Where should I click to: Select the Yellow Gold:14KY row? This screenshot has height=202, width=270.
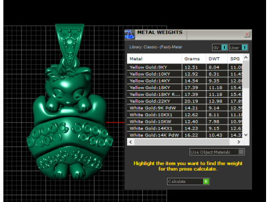184,81
